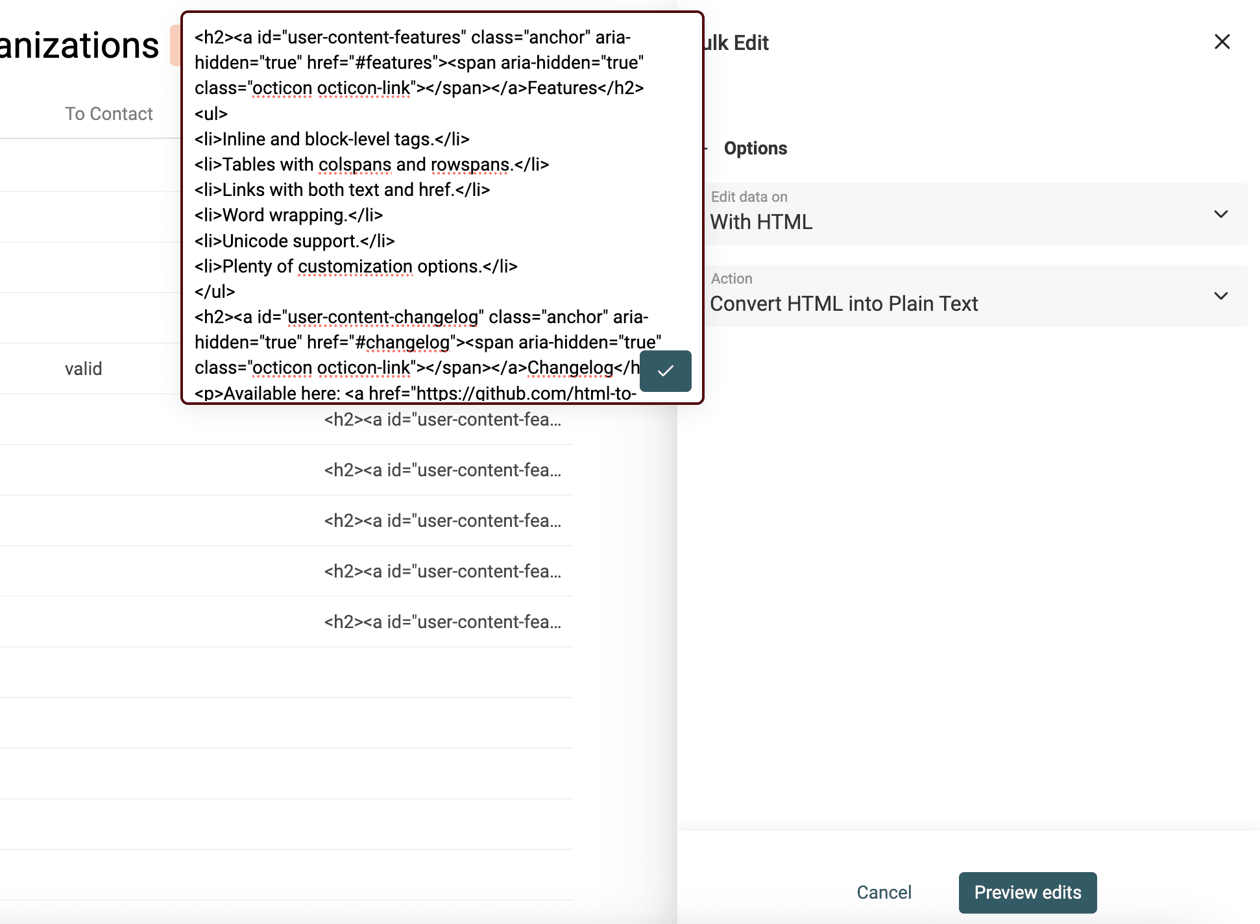The image size is (1260, 924).
Task: Confirm the cell edit with the checkmark button
Action: coord(665,371)
